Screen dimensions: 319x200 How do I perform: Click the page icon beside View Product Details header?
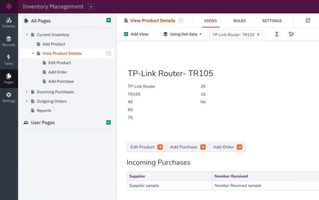point(126,21)
